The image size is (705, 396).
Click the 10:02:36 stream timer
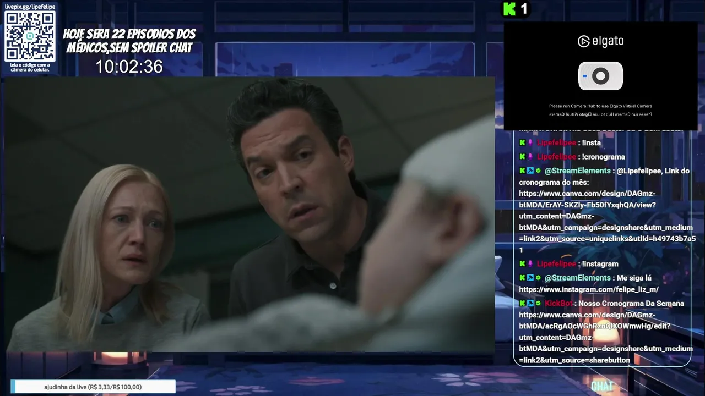click(x=129, y=67)
